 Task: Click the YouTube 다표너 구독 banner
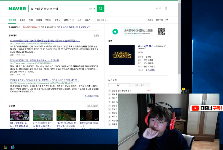[x=206, y=108]
